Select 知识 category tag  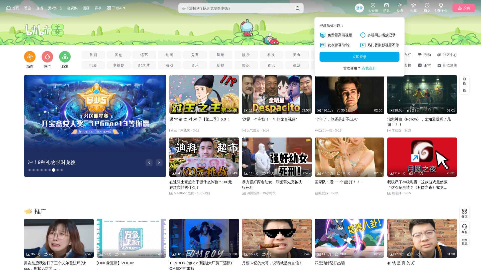tap(246, 65)
